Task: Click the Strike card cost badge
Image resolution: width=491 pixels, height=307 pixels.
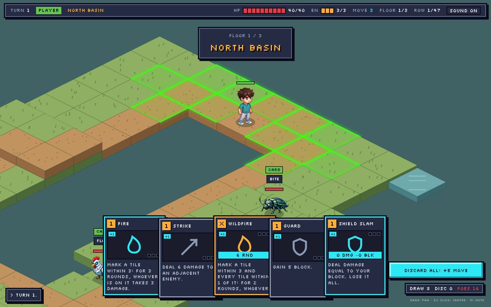Action: point(166,226)
